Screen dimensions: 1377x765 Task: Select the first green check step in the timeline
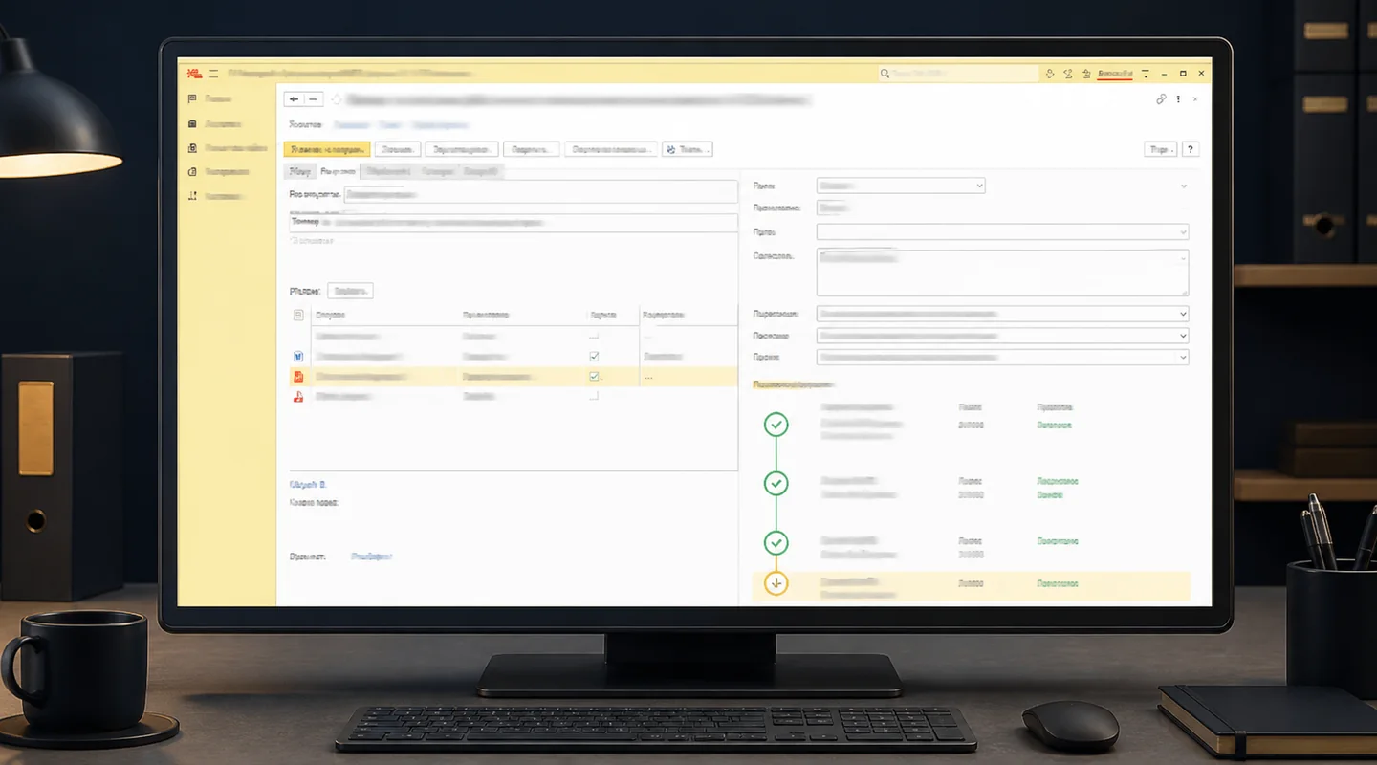tap(776, 425)
